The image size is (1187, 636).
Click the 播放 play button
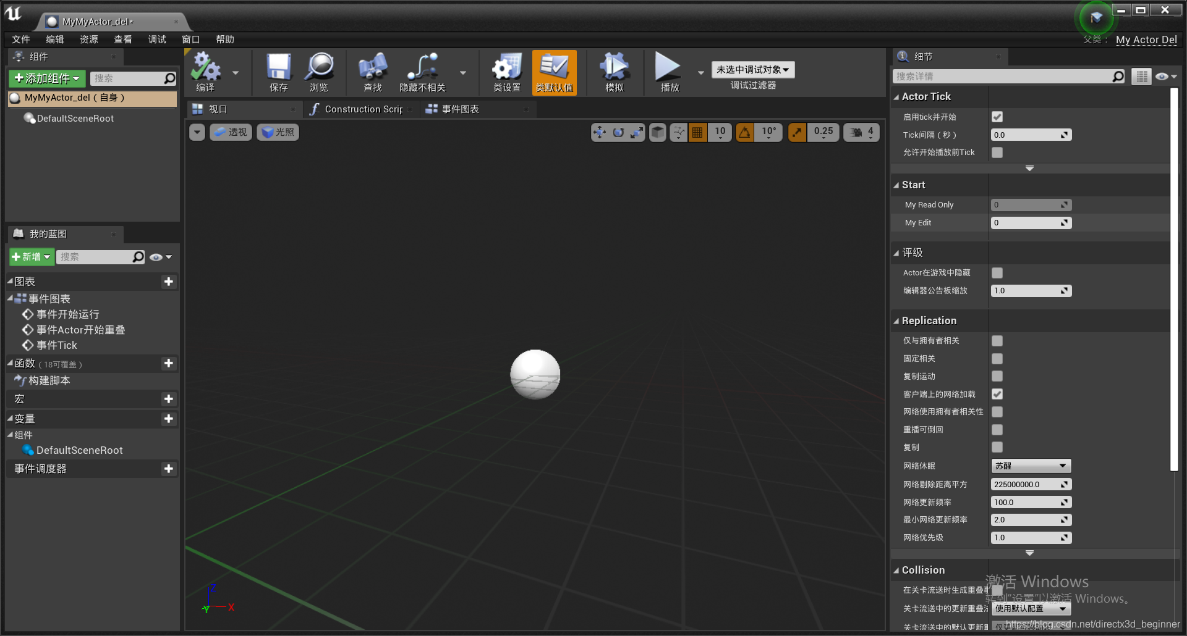point(669,72)
